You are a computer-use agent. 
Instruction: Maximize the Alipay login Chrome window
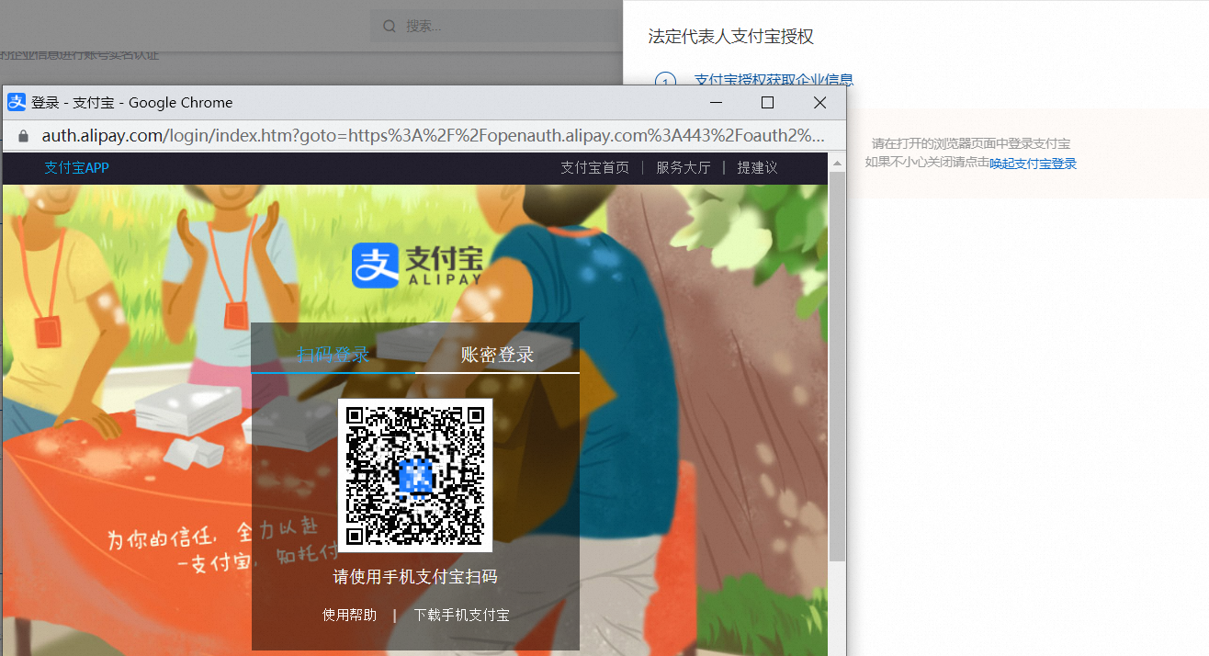[768, 102]
